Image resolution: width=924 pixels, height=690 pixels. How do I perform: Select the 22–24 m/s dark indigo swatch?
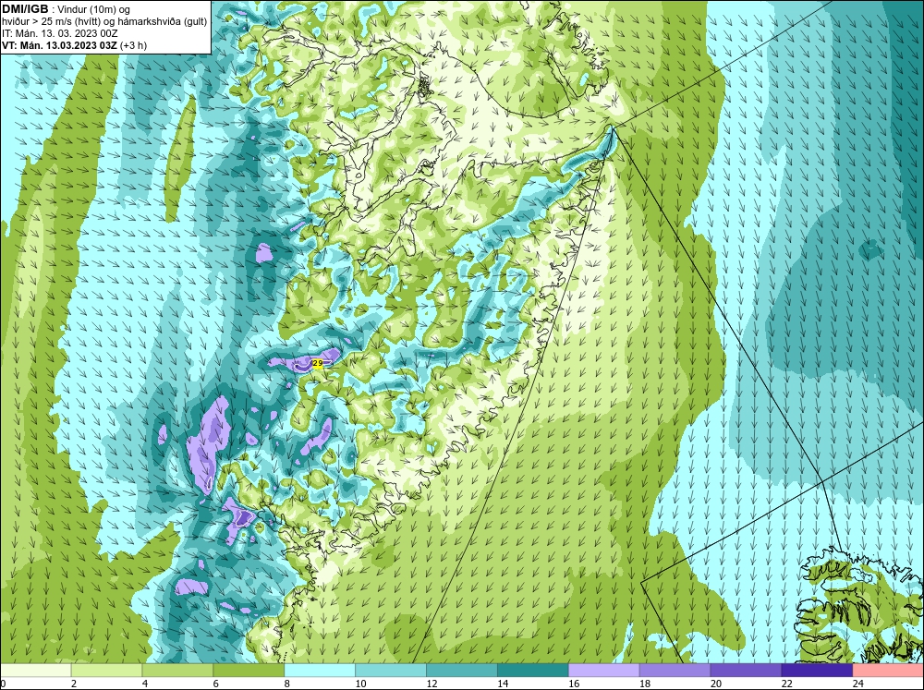[x=818, y=671]
